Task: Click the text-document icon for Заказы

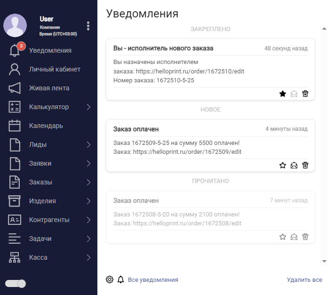Action: coord(15,182)
